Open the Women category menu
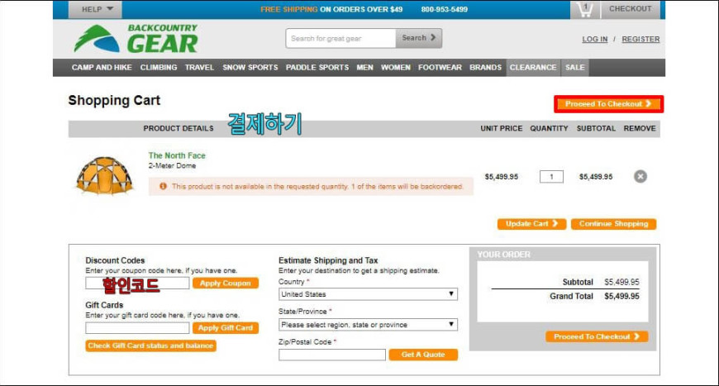This screenshot has height=386, width=719. pyautogui.click(x=396, y=68)
